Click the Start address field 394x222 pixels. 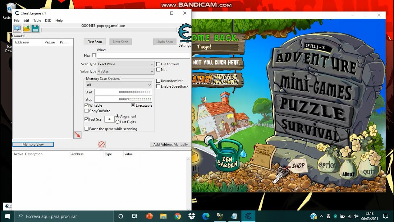(123, 92)
